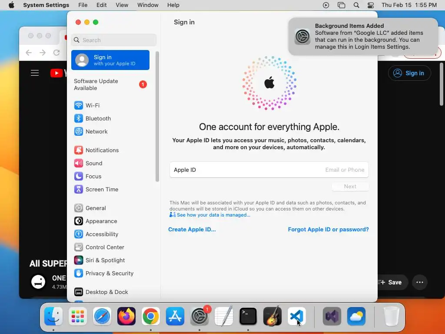Open Launchpad from the Dock
The height and width of the screenshot is (334, 445).
pyautogui.click(x=78, y=316)
